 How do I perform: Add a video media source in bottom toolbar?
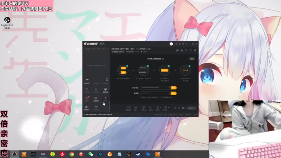click(151, 108)
